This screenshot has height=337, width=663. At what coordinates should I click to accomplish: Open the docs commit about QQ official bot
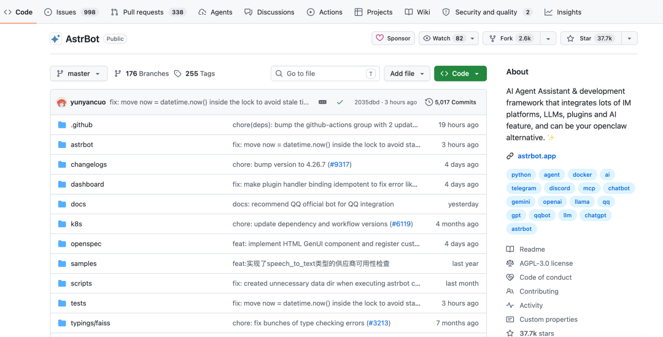click(313, 204)
